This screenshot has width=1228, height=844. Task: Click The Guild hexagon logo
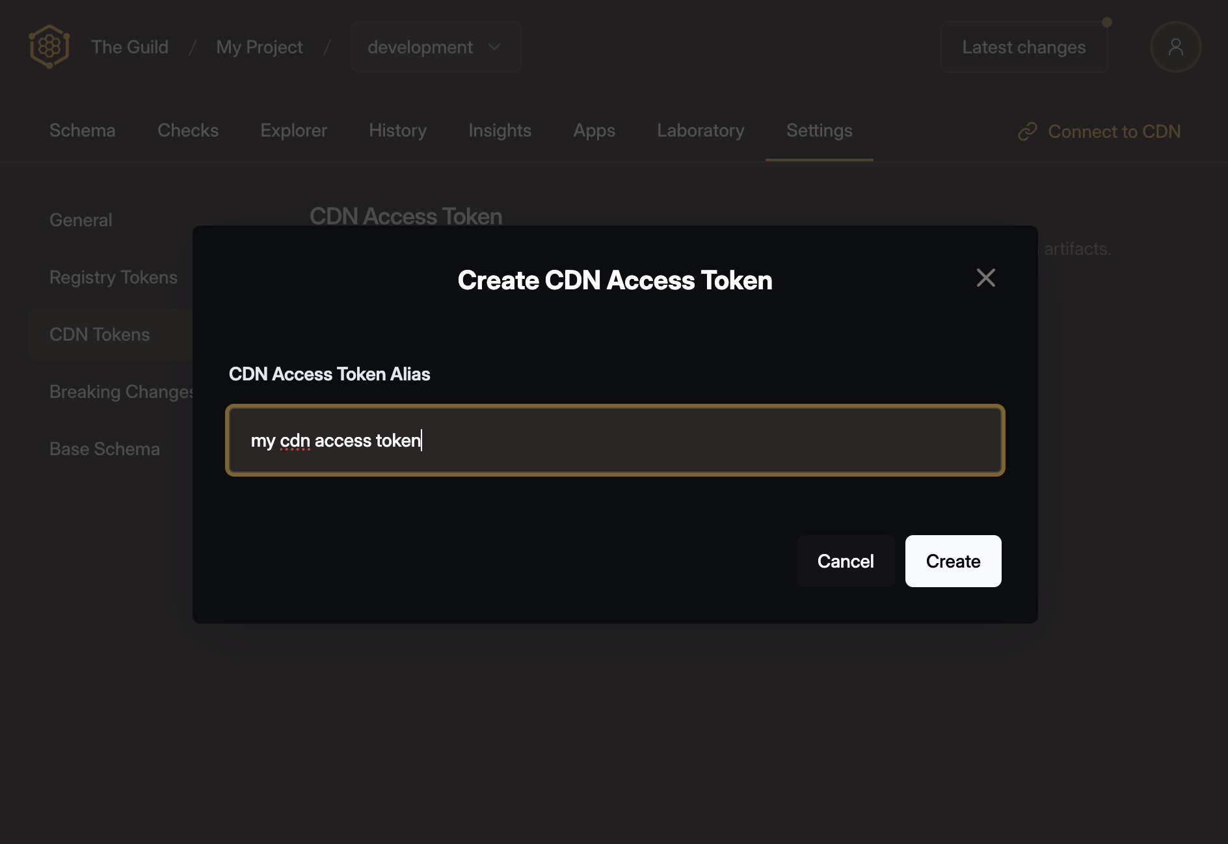tap(49, 46)
